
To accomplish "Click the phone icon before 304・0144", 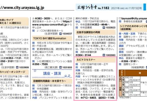I will pyautogui.click(x=77, y=55).
